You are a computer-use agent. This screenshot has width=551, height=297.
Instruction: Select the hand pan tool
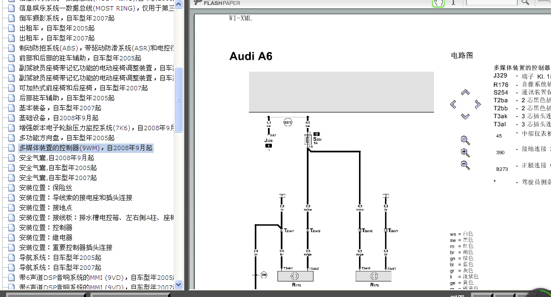(x=438, y=3)
